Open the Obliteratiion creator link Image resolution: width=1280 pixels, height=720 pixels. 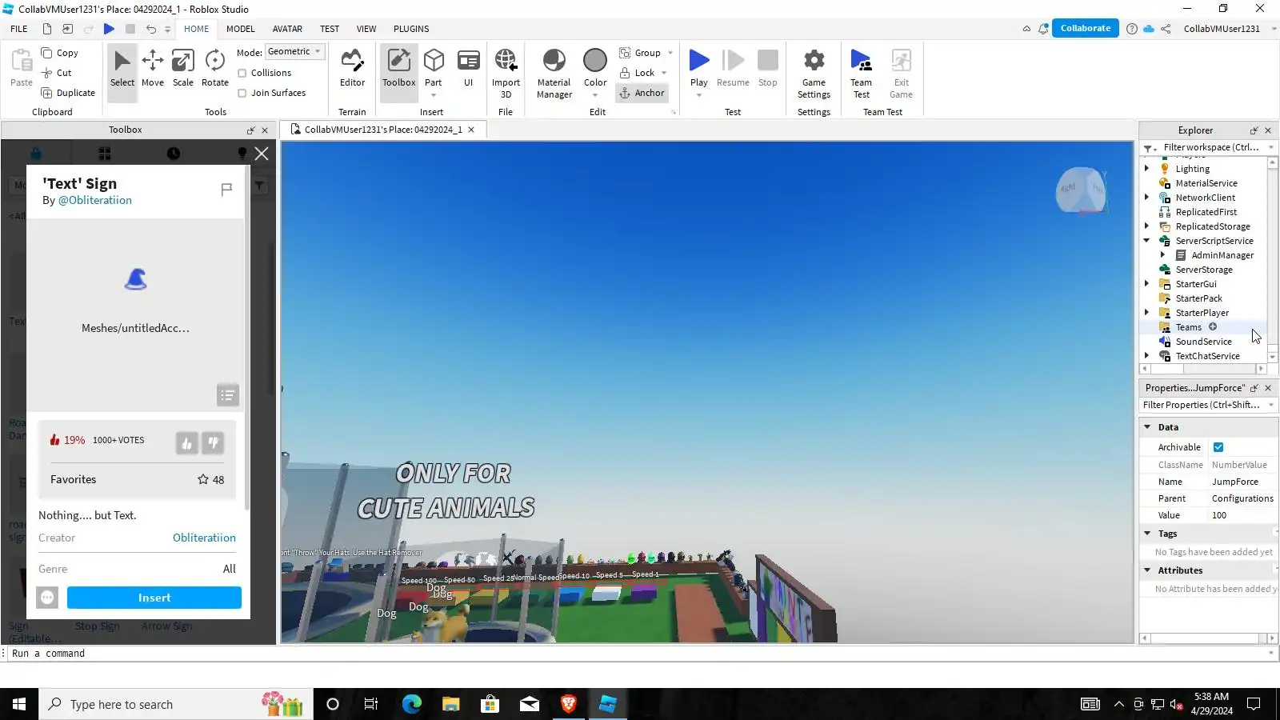(x=204, y=538)
